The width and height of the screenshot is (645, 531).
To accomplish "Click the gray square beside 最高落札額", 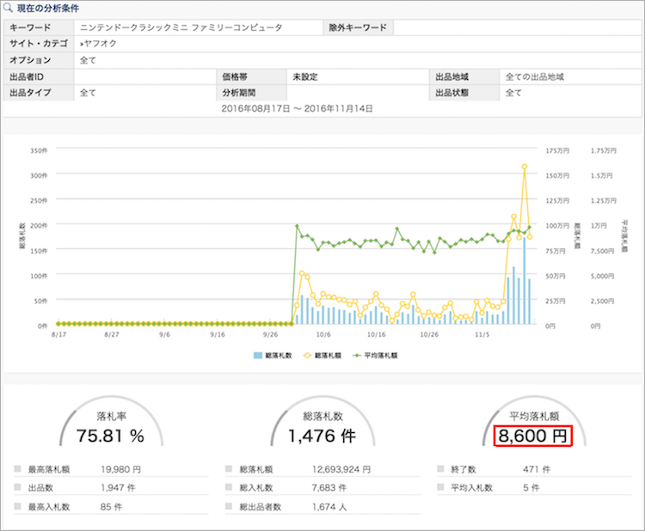I will [x=18, y=470].
